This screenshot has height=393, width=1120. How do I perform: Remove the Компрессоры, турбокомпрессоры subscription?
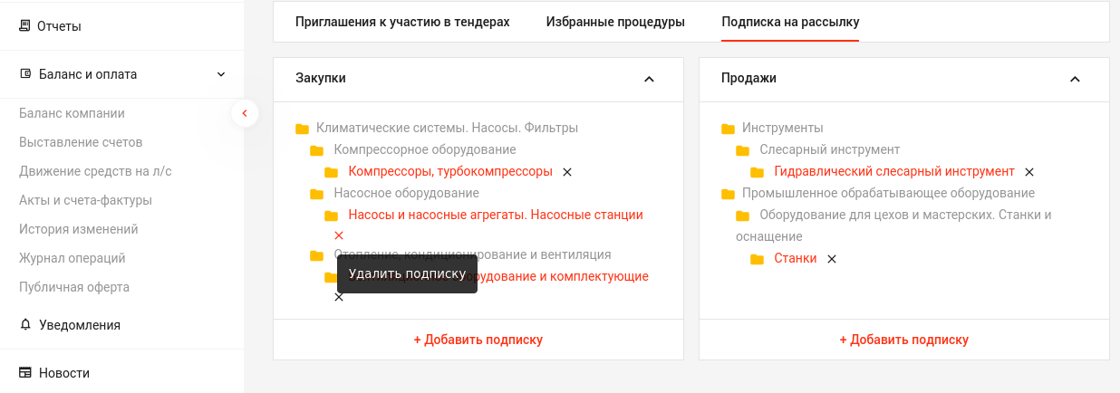[x=567, y=172]
